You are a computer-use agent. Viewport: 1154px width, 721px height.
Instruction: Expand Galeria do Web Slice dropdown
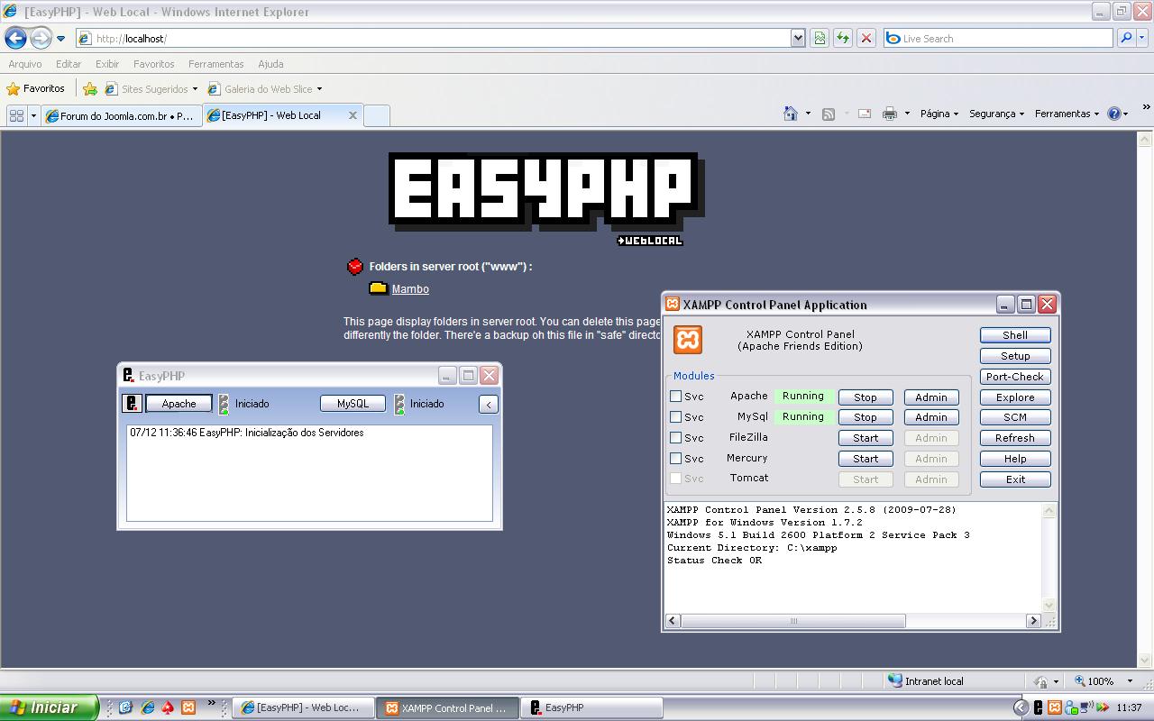click(319, 89)
